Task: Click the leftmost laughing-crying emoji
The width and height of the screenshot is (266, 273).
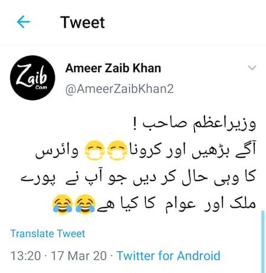Action: (62, 204)
